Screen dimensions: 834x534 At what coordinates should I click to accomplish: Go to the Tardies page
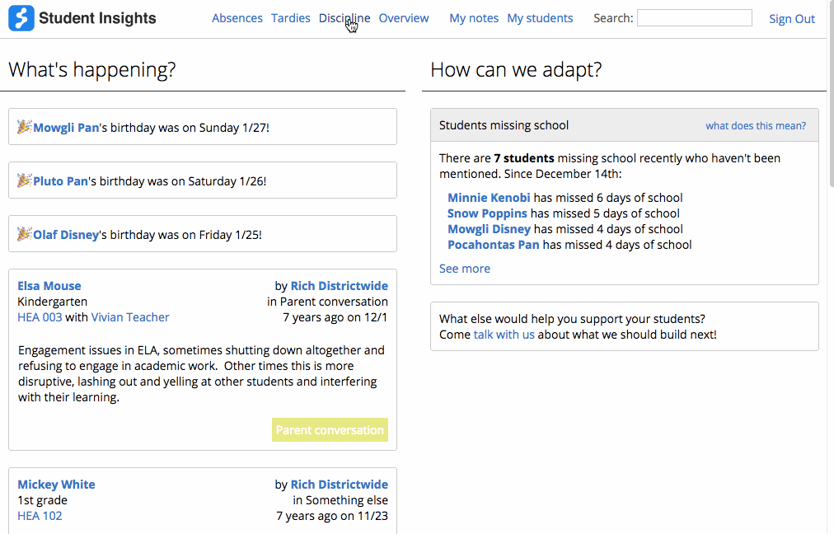click(x=291, y=18)
